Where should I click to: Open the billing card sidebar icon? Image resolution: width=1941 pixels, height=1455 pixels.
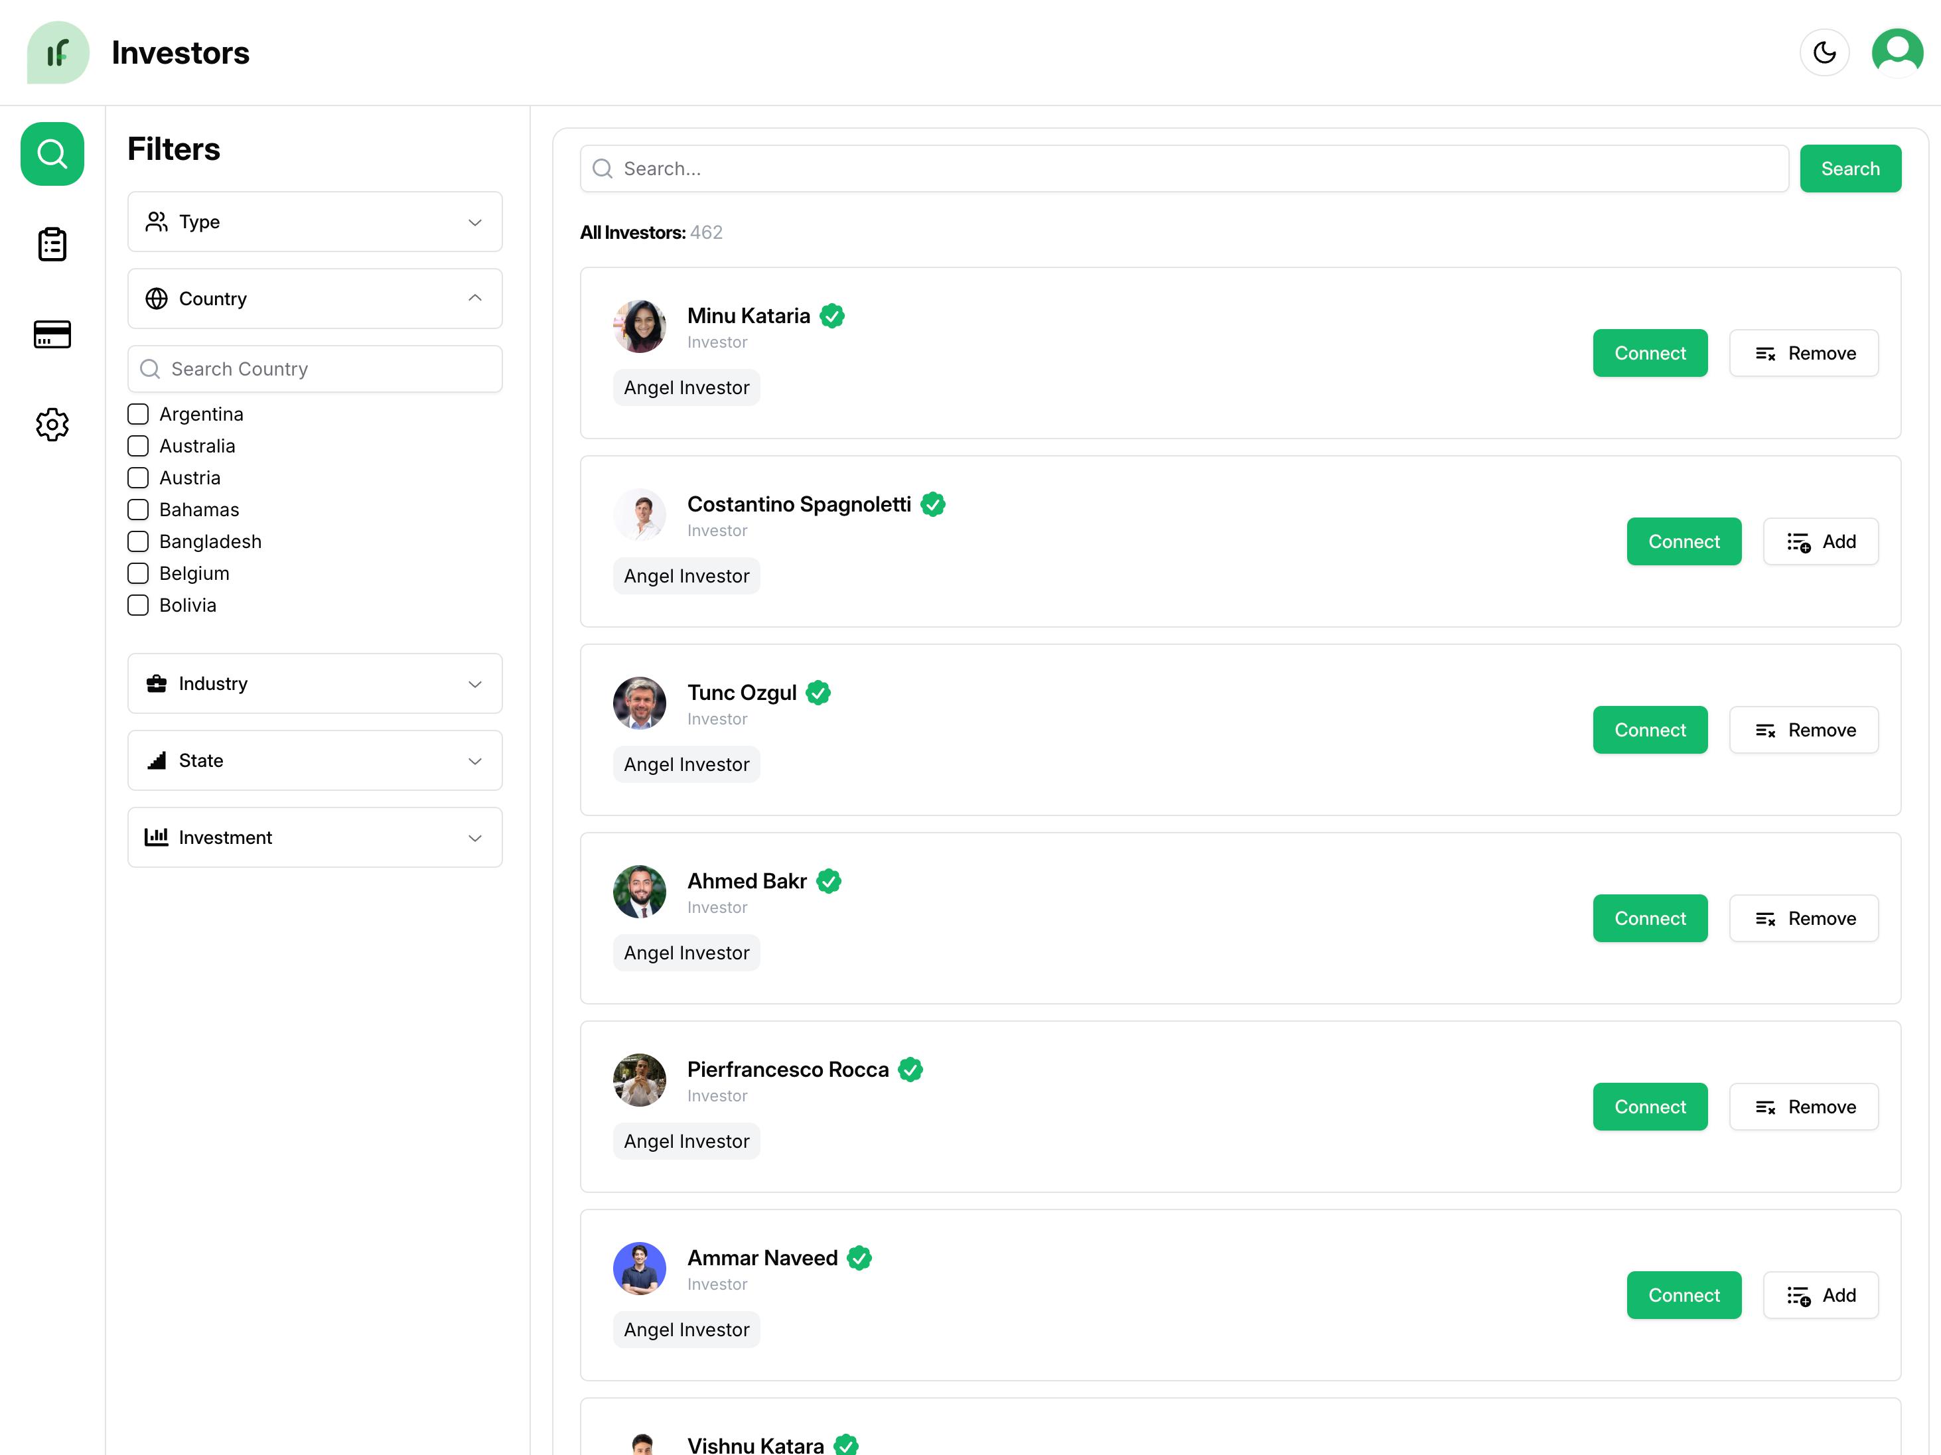click(52, 334)
